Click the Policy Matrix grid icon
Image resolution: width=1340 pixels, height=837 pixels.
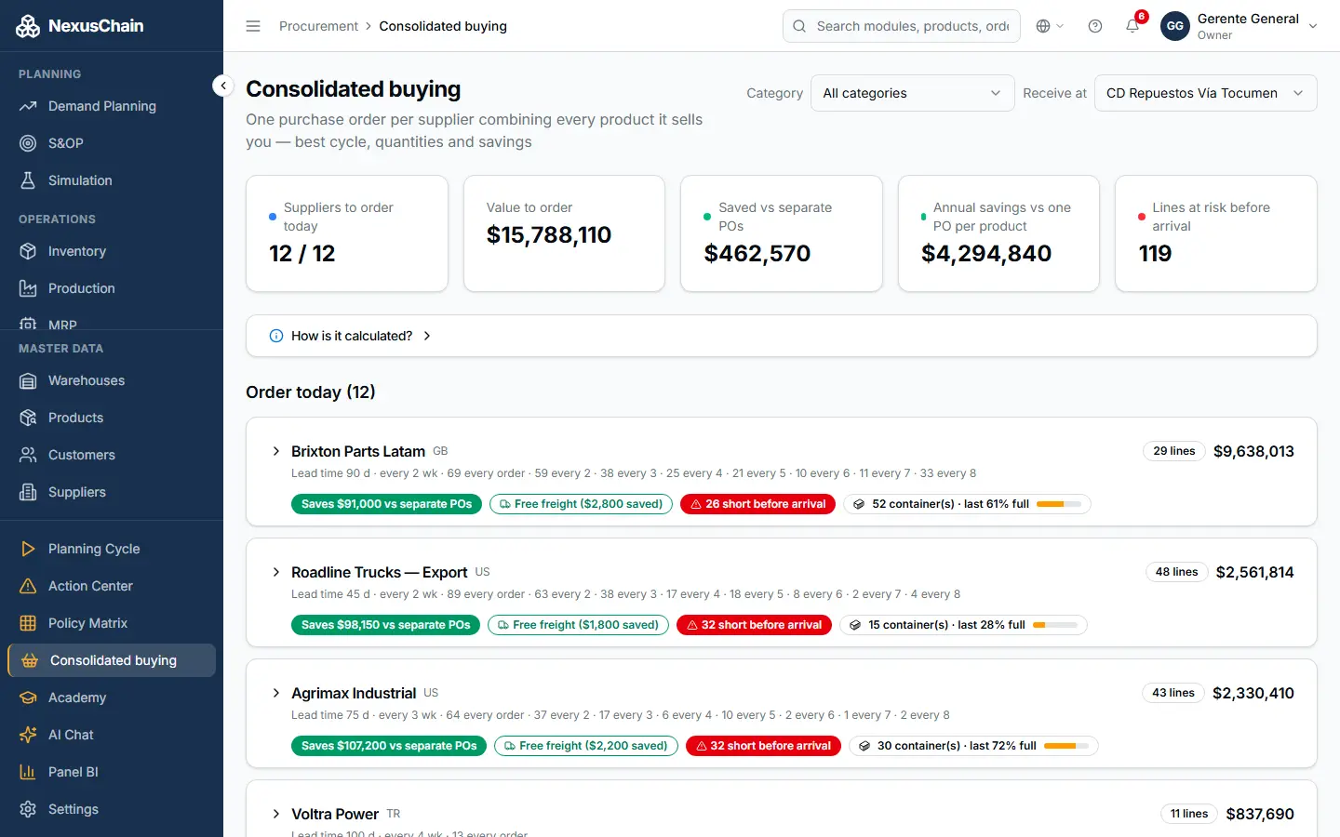coord(28,623)
